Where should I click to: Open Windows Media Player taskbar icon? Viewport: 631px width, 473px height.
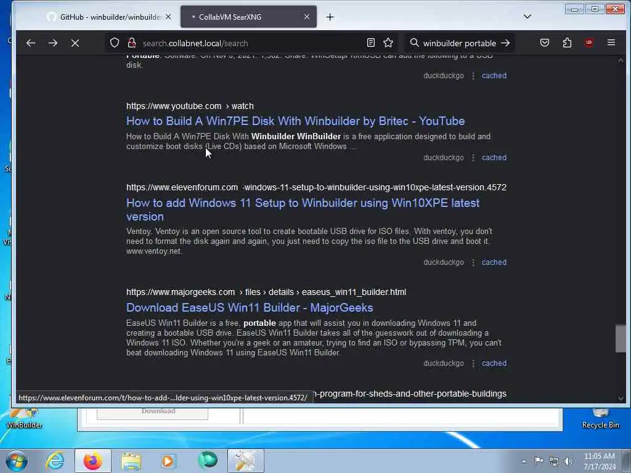(168, 461)
